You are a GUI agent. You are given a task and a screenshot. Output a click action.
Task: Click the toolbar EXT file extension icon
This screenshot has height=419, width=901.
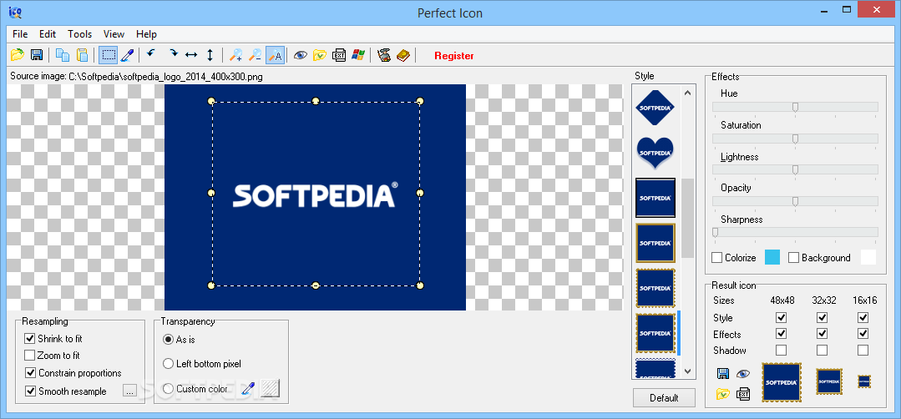pyautogui.click(x=339, y=55)
